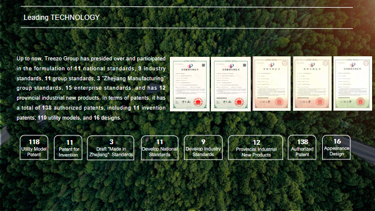375x211 pixels.
Task: Click the 118 Utility Model Patent box
Action: [34, 147]
